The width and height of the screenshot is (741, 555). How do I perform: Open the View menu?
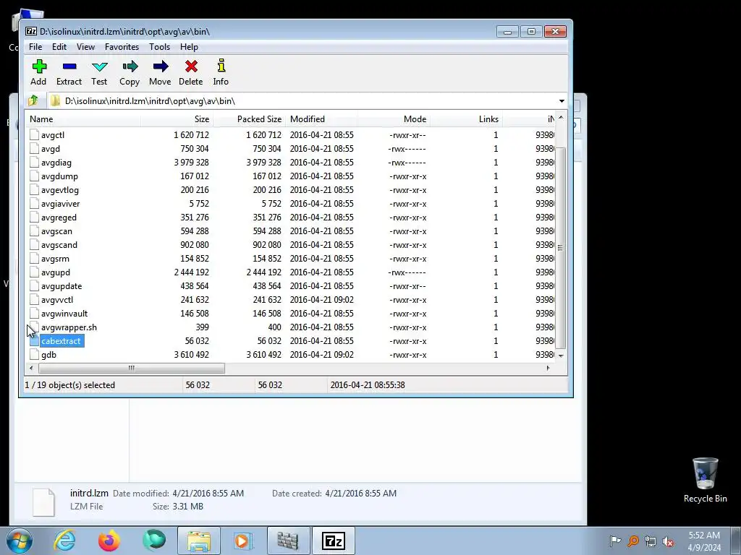point(85,47)
